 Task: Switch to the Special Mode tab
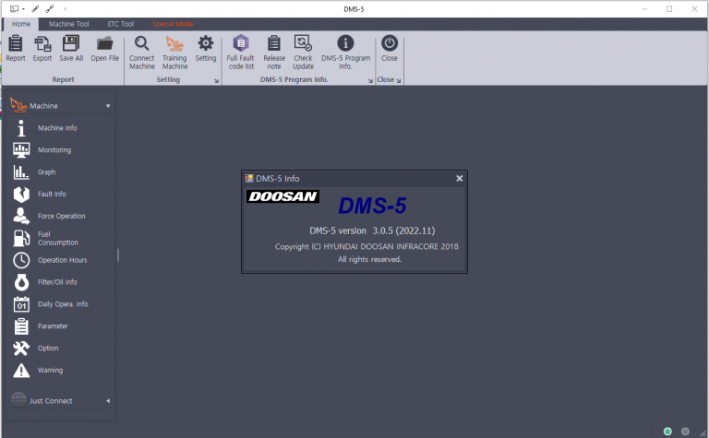(x=173, y=24)
